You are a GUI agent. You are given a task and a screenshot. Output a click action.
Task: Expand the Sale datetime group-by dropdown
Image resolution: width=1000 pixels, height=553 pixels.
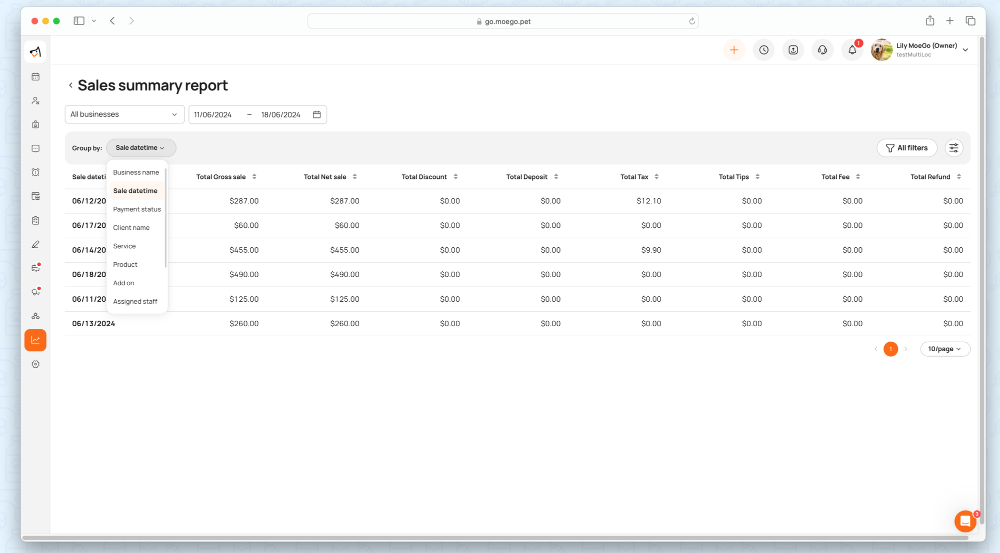(140, 148)
